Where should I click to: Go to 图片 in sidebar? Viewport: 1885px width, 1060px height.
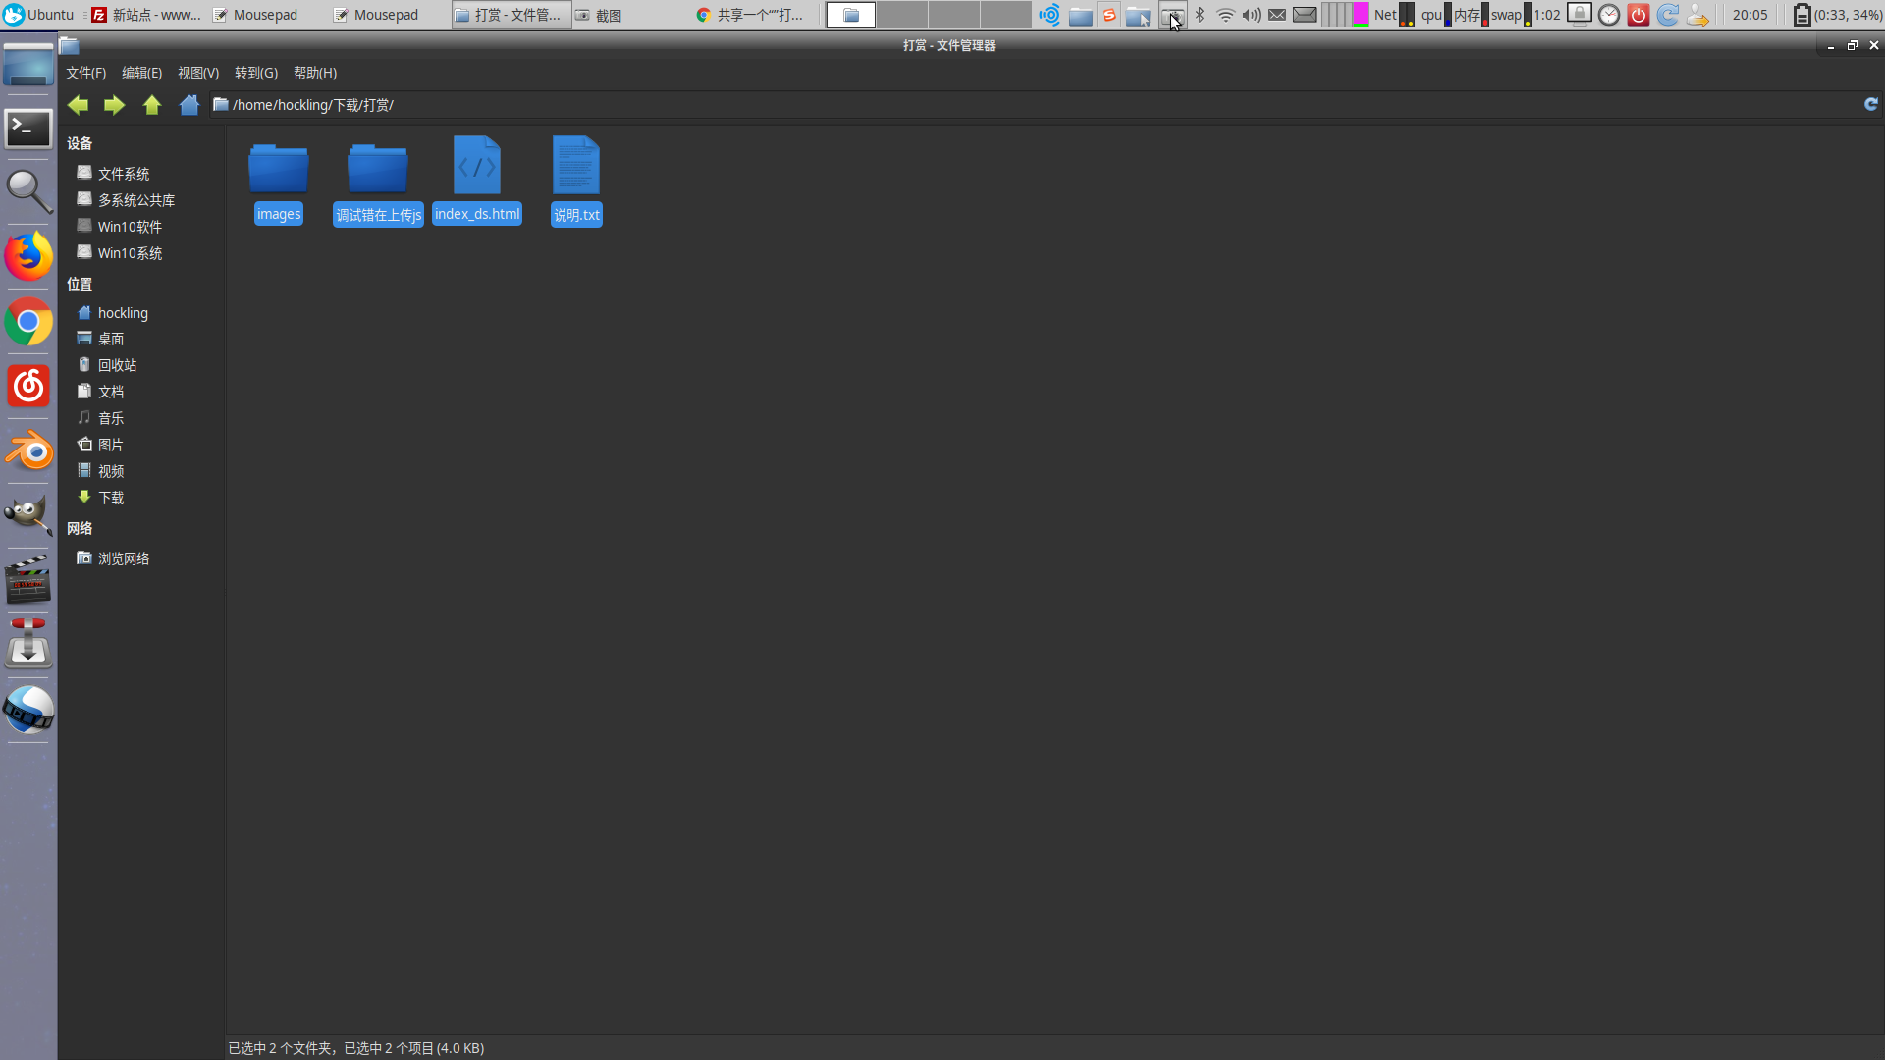pos(111,445)
